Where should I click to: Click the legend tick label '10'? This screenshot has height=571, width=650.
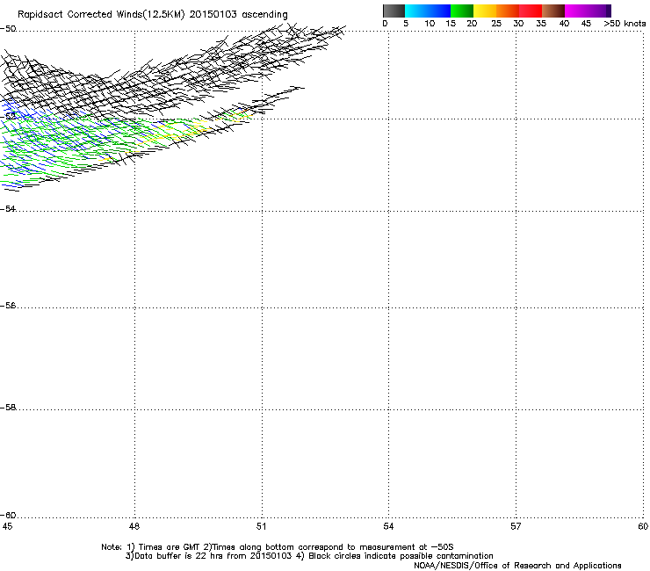click(430, 24)
